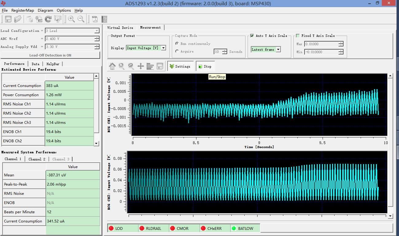The image size is (399, 236).
Task: Click the ADC Vref value field
Action: click(x=69, y=39)
